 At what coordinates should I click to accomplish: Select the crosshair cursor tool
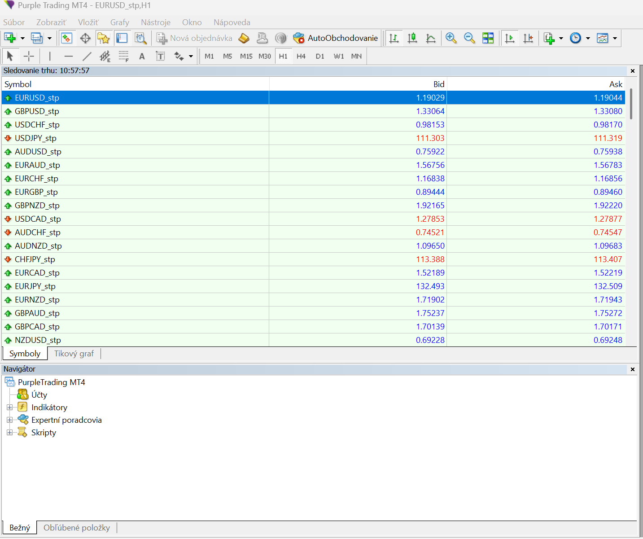(x=29, y=56)
